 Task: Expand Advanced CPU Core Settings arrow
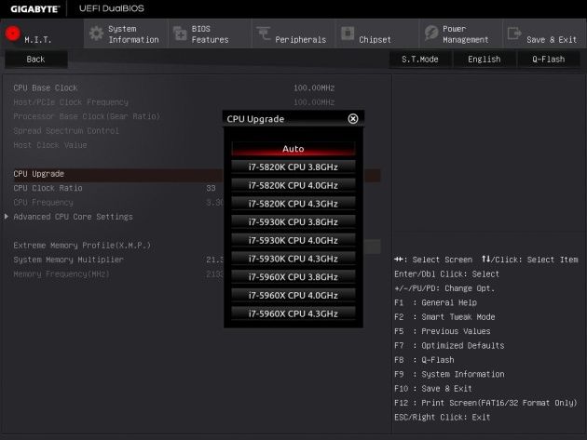pyautogui.click(x=7, y=217)
